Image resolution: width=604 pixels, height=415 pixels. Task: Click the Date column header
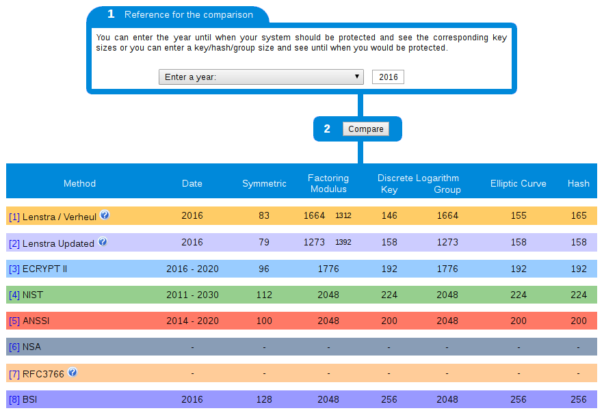[x=192, y=183]
